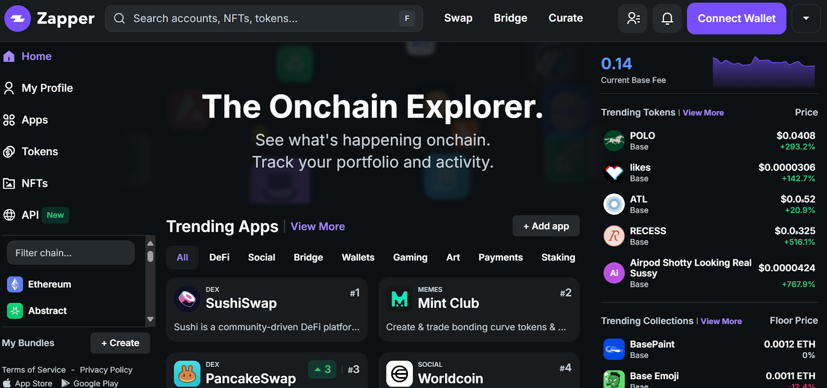Click the Zapper logo icon
The image size is (827, 388).
click(x=18, y=19)
